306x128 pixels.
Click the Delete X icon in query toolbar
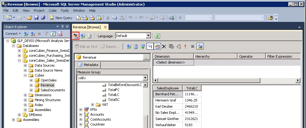pyautogui.click(x=164, y=47)
